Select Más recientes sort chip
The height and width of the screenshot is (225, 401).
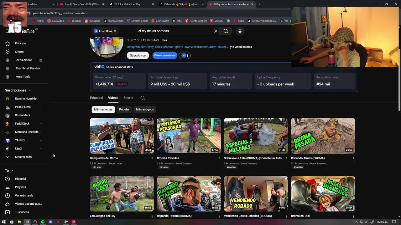pos(103,109)
